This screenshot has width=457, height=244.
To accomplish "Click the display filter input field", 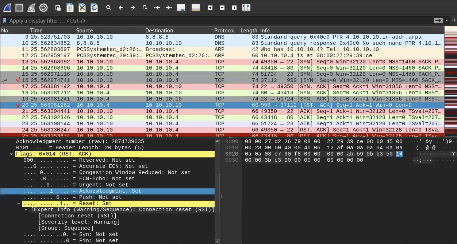I will (219, 21).
